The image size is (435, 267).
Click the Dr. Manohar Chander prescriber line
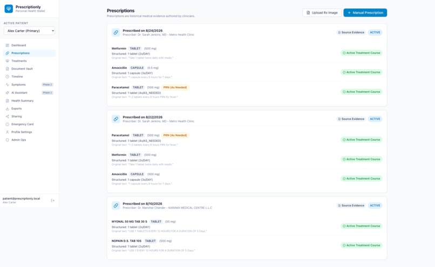167,208
